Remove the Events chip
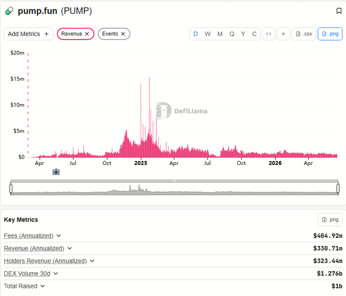346x296 pixels. coord(123,34)
